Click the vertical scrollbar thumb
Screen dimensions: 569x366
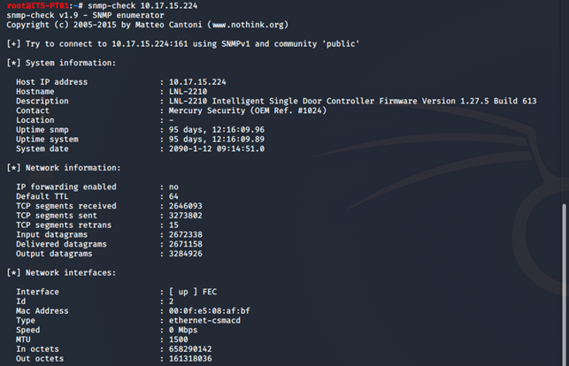coord(563,283)
